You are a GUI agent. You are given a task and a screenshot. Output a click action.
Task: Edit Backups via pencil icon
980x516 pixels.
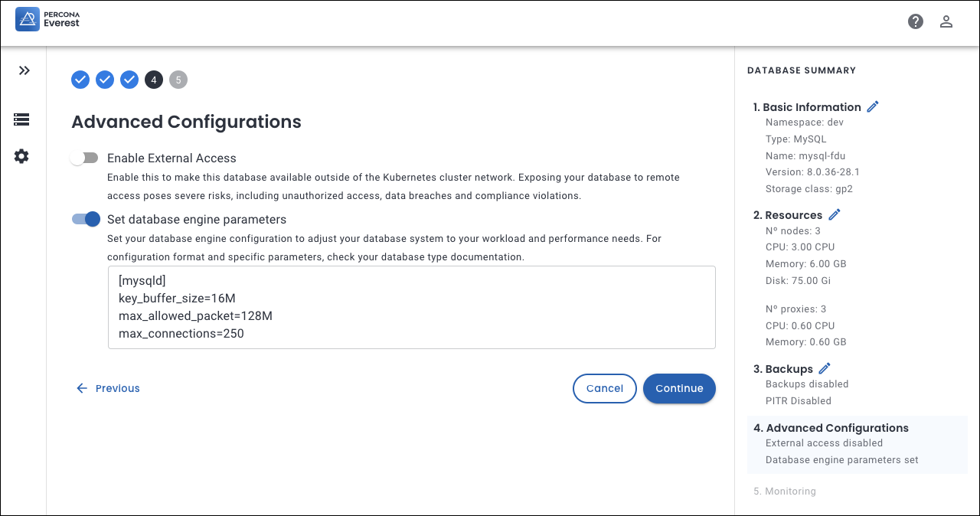825,369
